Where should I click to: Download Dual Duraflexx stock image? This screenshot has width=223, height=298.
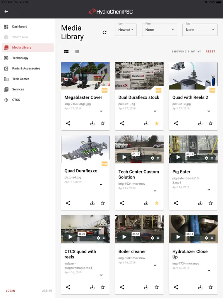click(x=146, y=123)
